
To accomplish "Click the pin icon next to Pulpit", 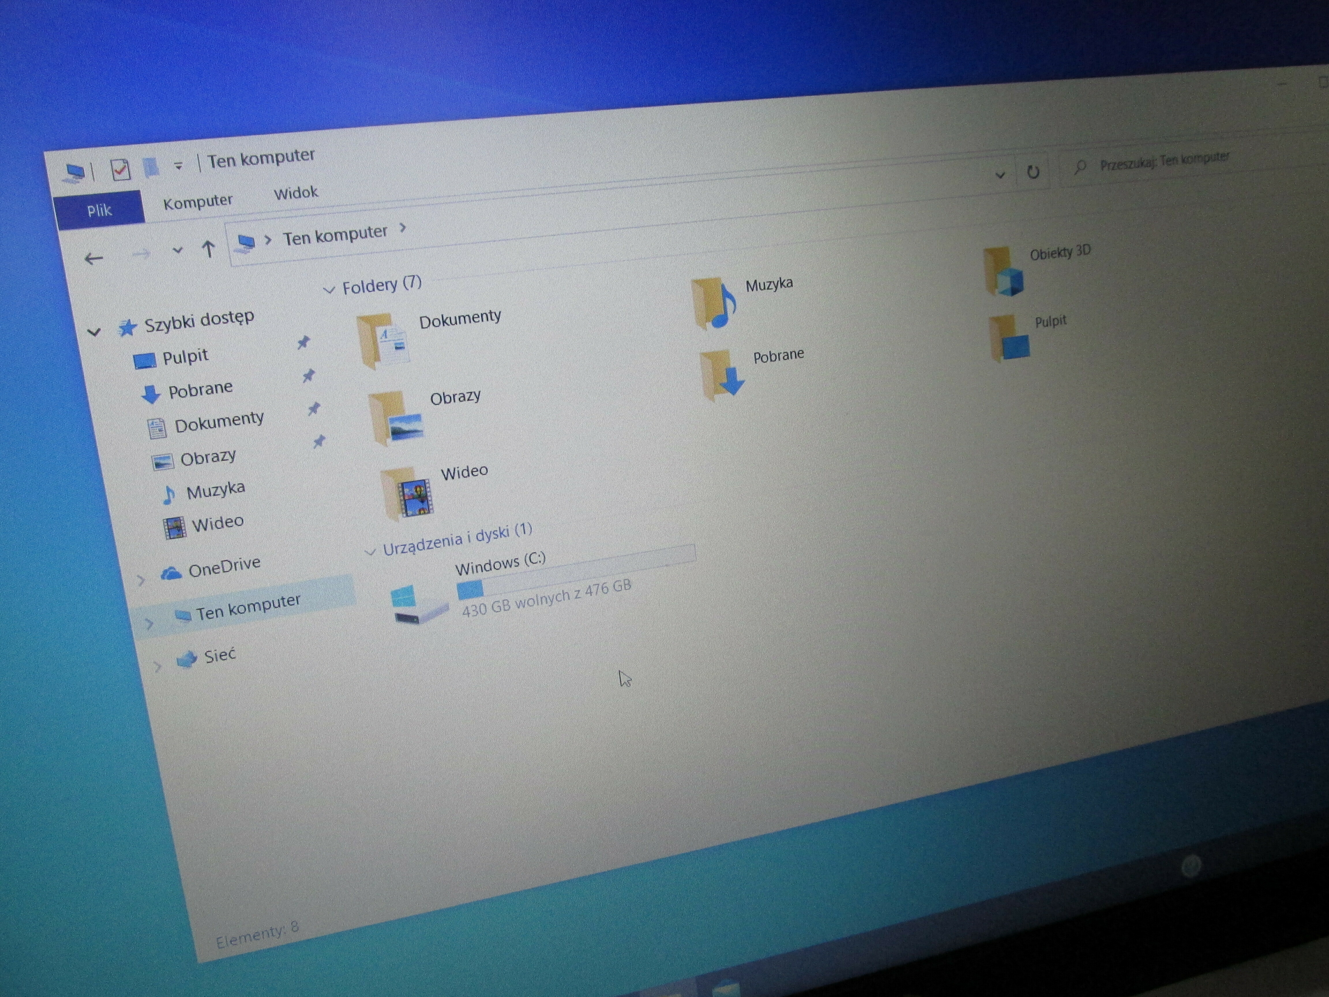I will point(303,342).
